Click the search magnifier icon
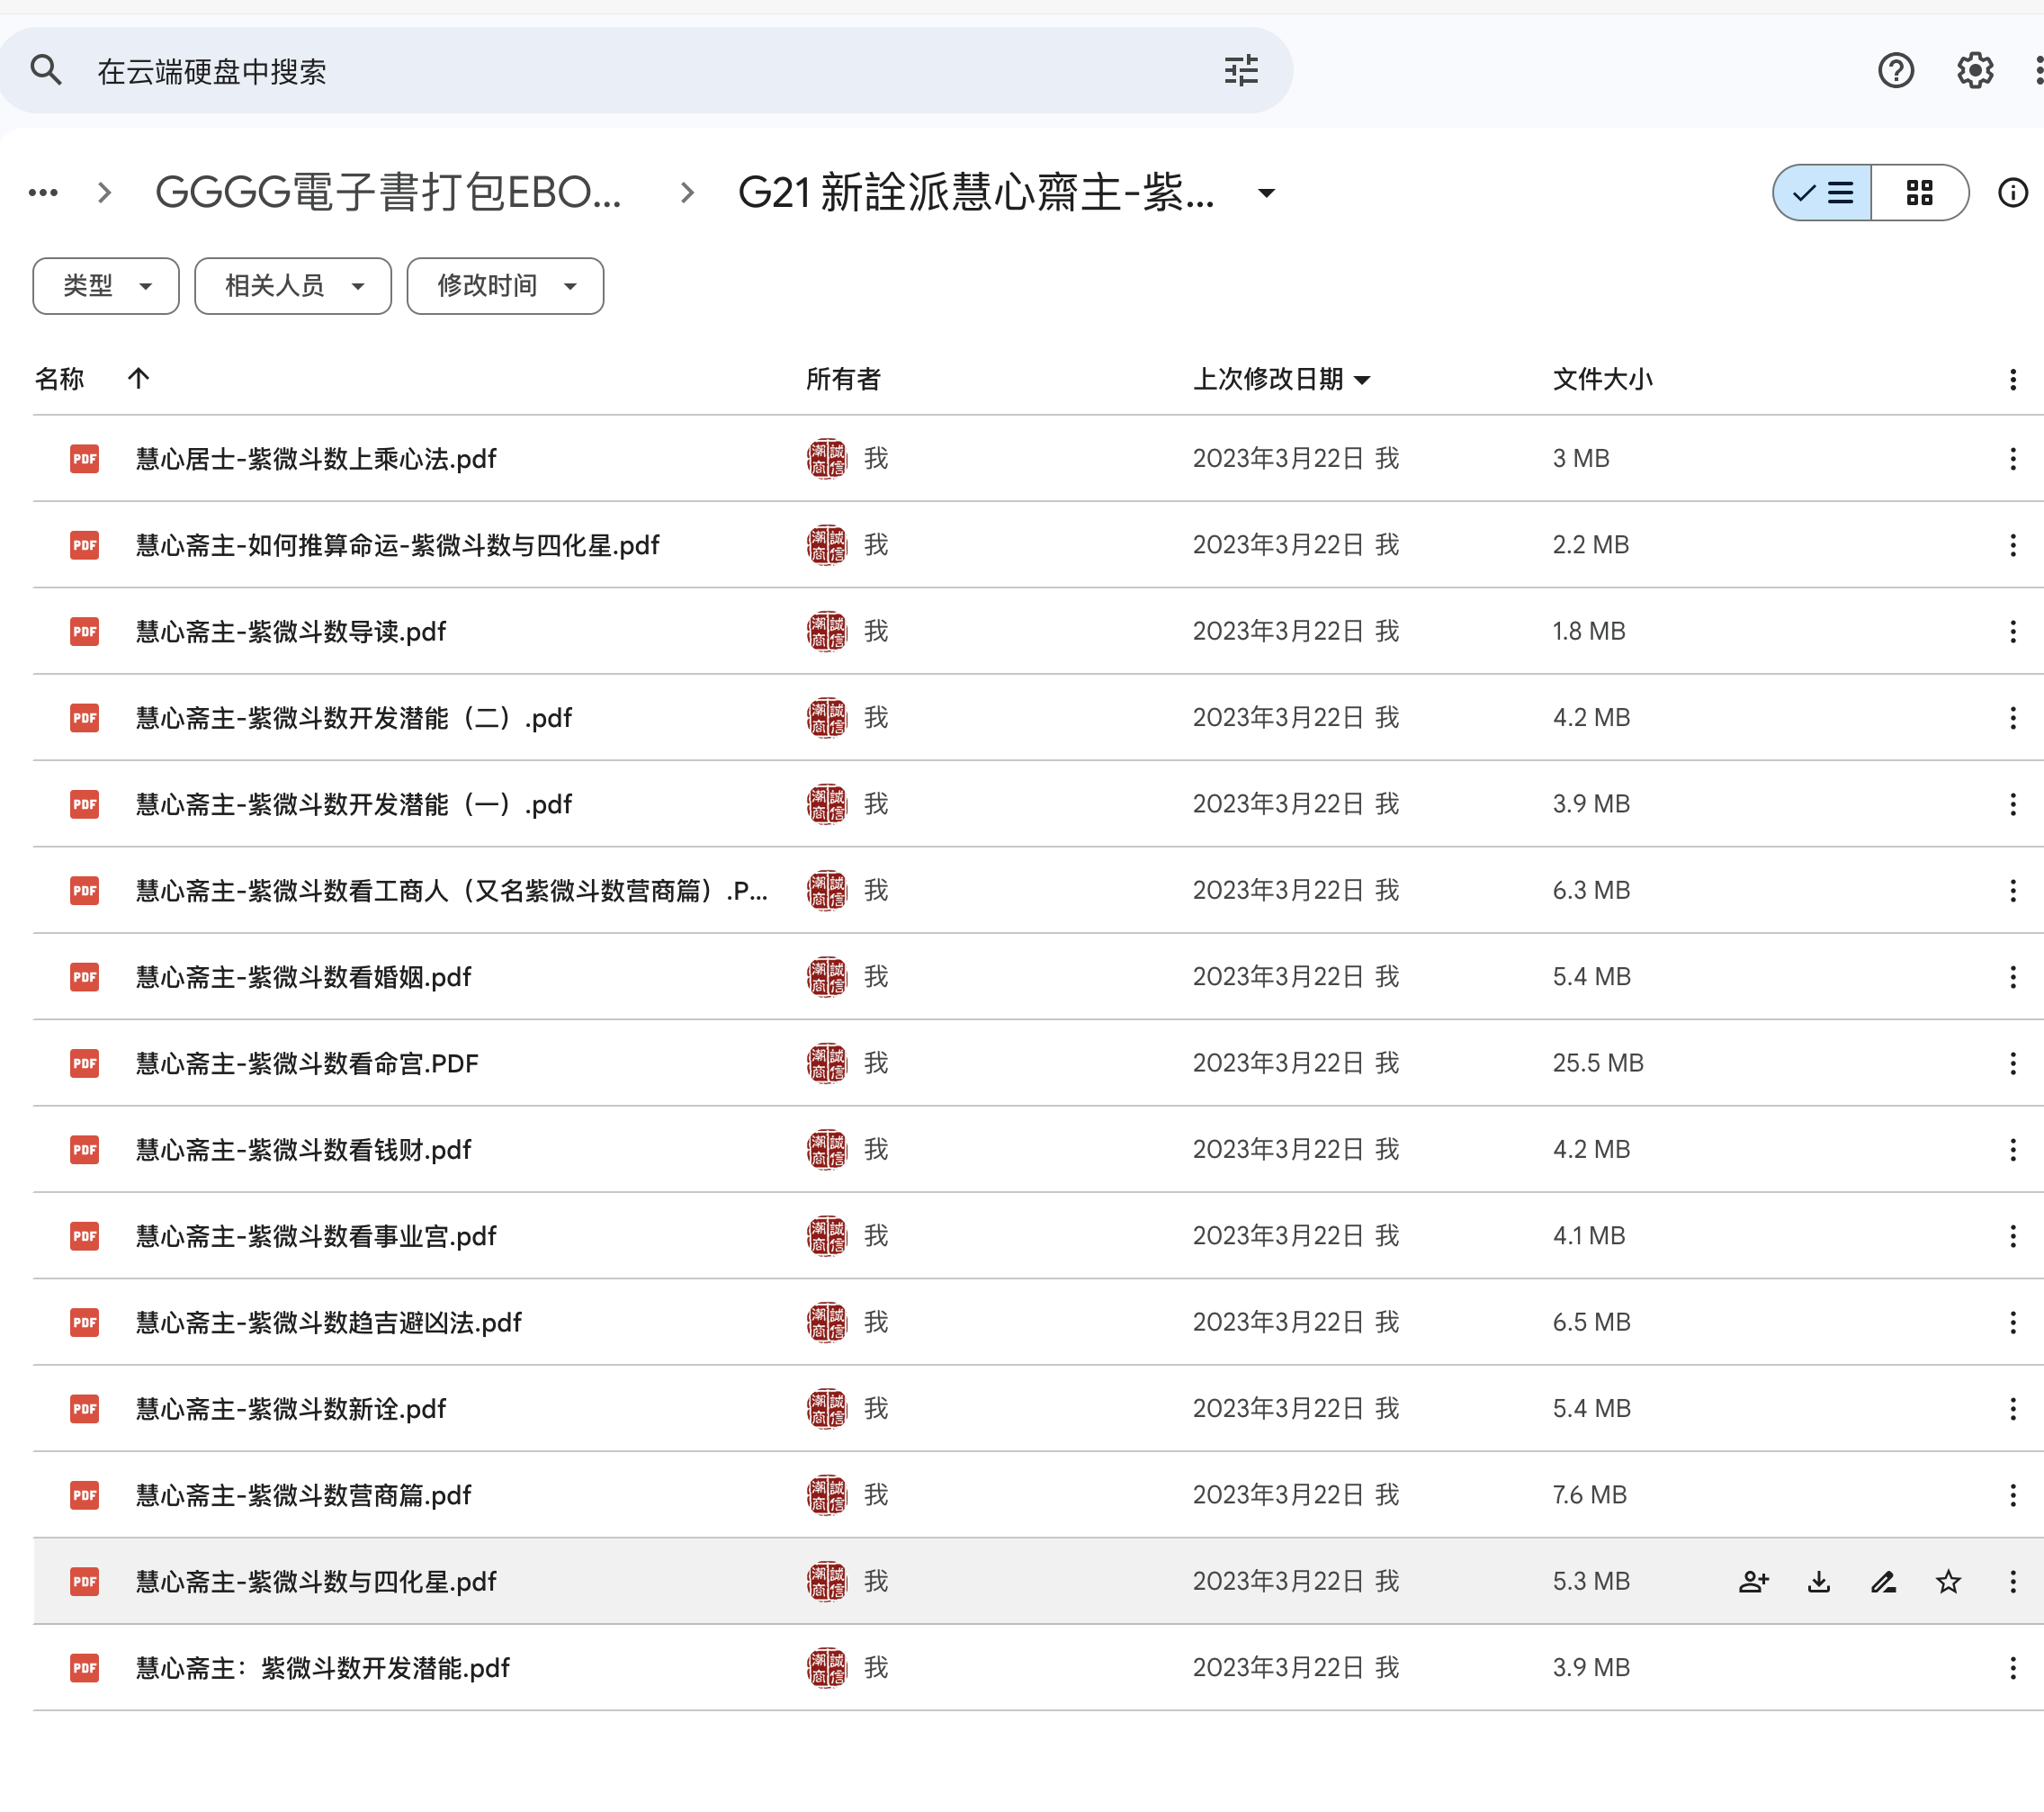This screenshot has width=2044, height=1812. tap(46, 71)
